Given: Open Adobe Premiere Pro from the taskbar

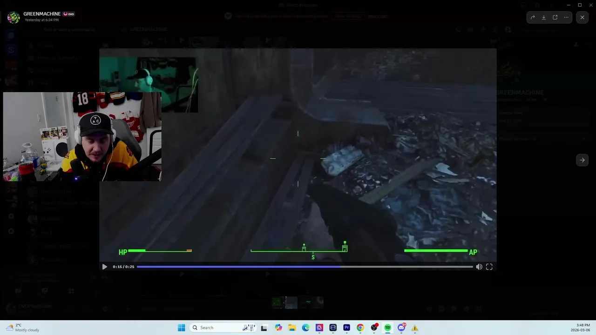Looking at the screenshot, I should [346, 328].
